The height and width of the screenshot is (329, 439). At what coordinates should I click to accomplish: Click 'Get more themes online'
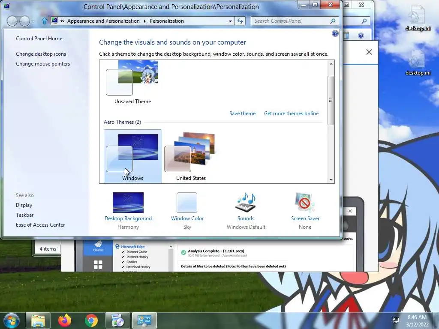[x=291, y=113]
